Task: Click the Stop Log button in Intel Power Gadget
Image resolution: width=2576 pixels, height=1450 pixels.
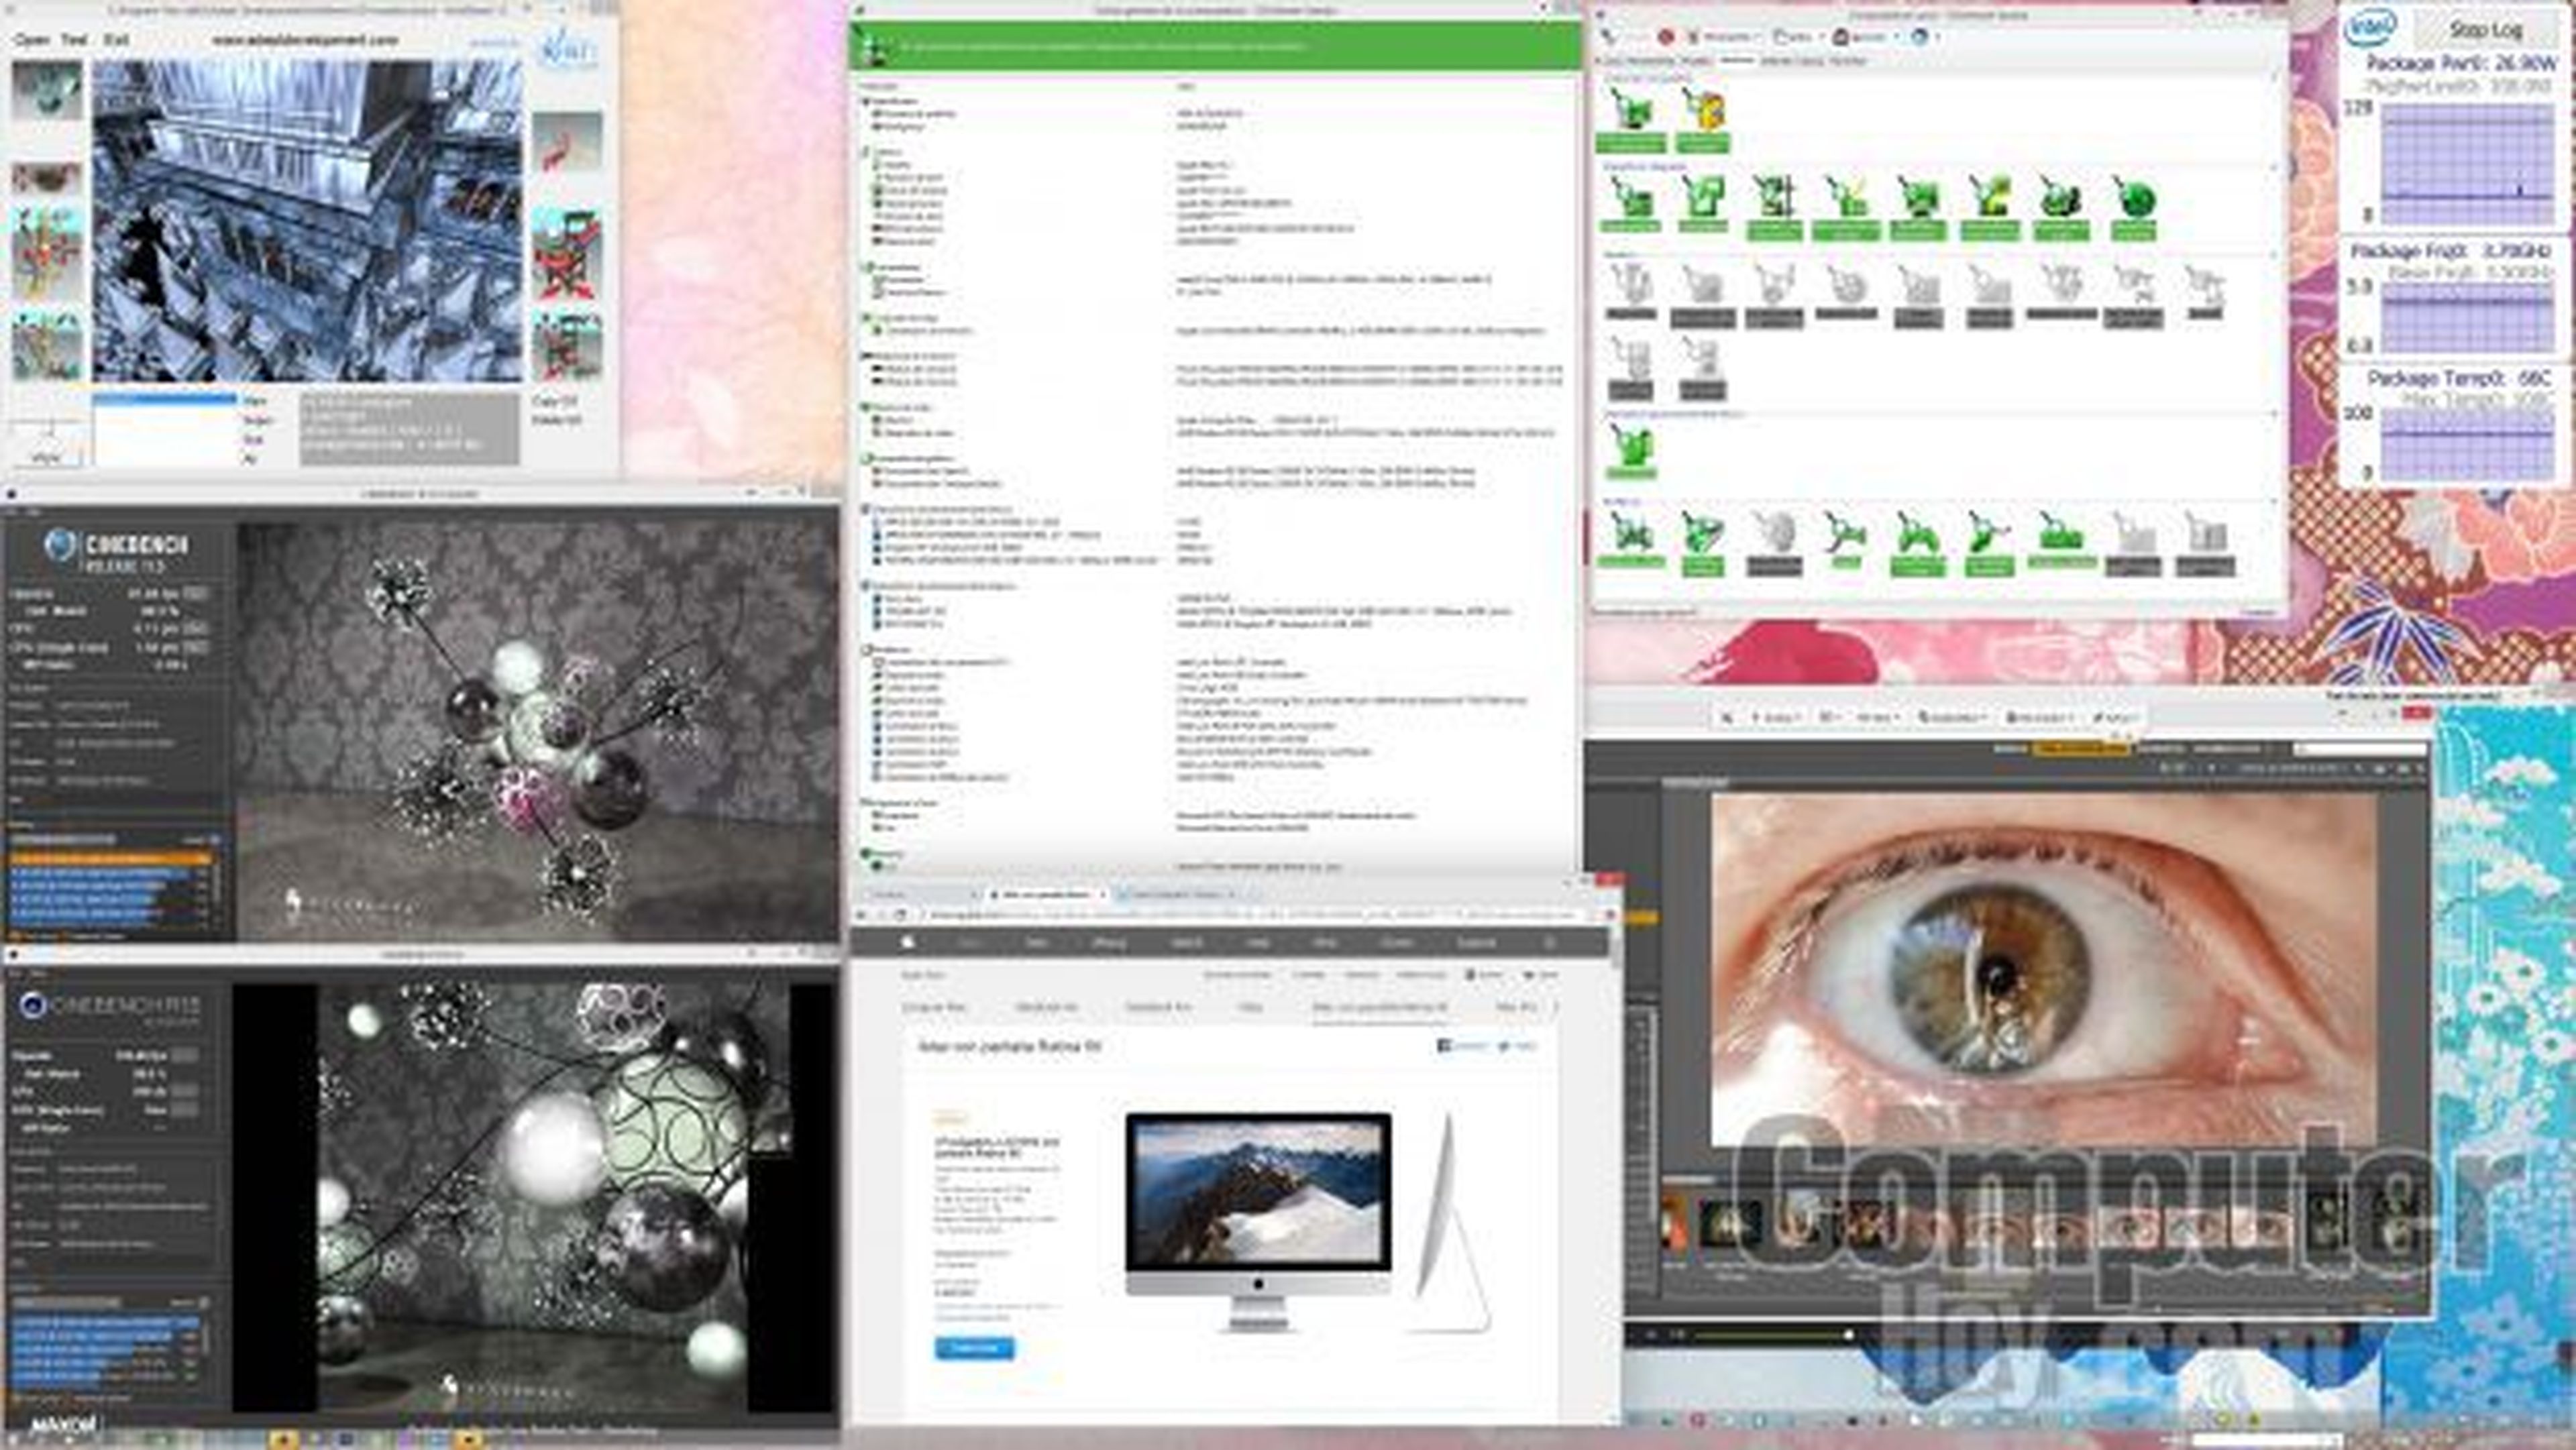Action: tap(2485, 29)
